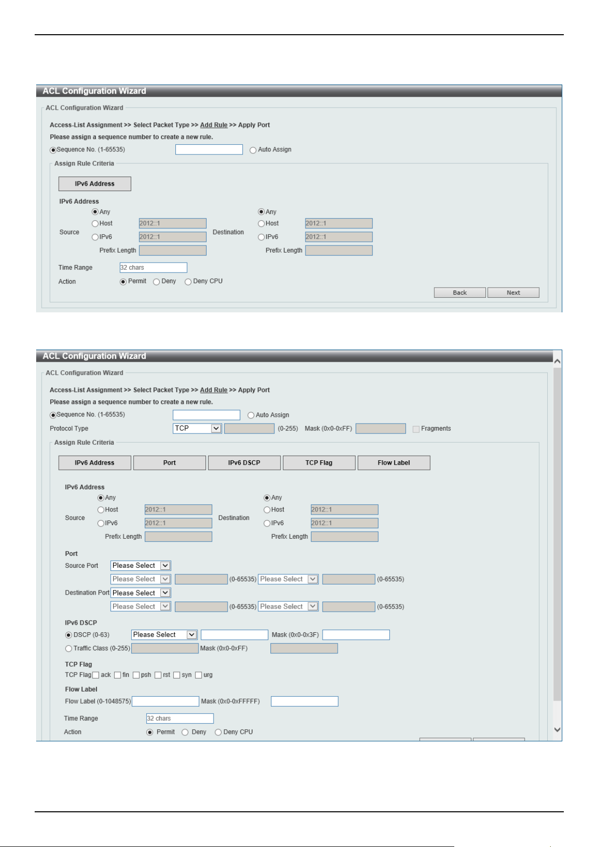This screenshot has width=599, height=847.
Task: Focus Time Range field in upper wizard
Action: 153,268
